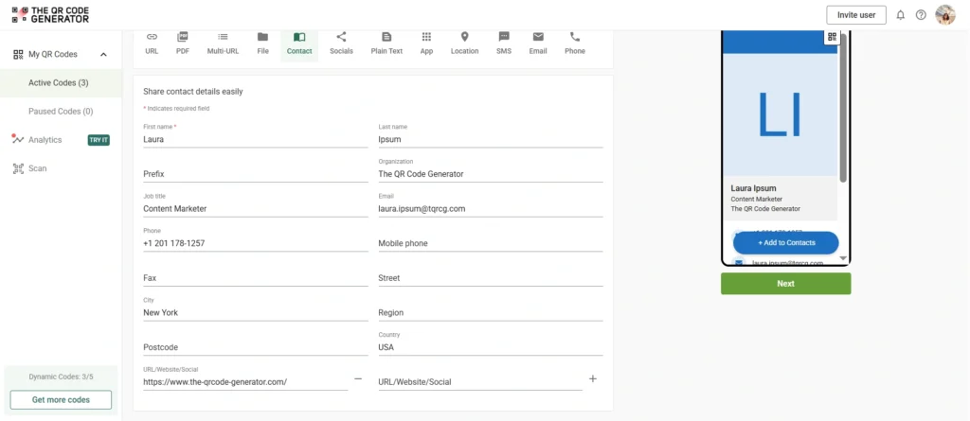The image size is (970, 421).
Task: Pick the Socials share icon
Action: tap(341, 37)
